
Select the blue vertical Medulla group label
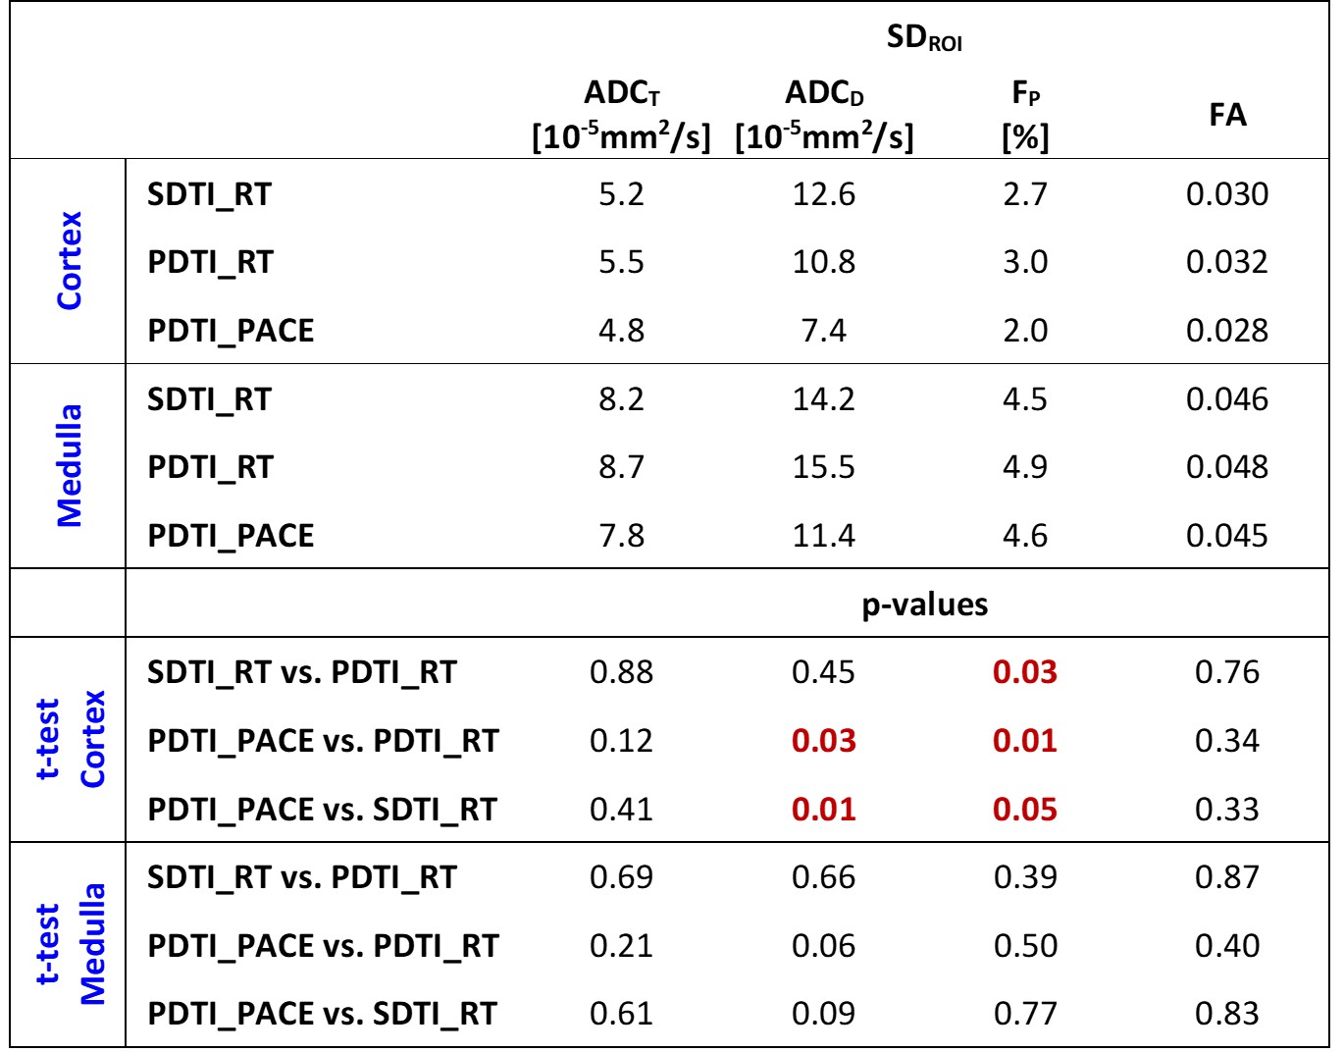[x=69, y=466]
